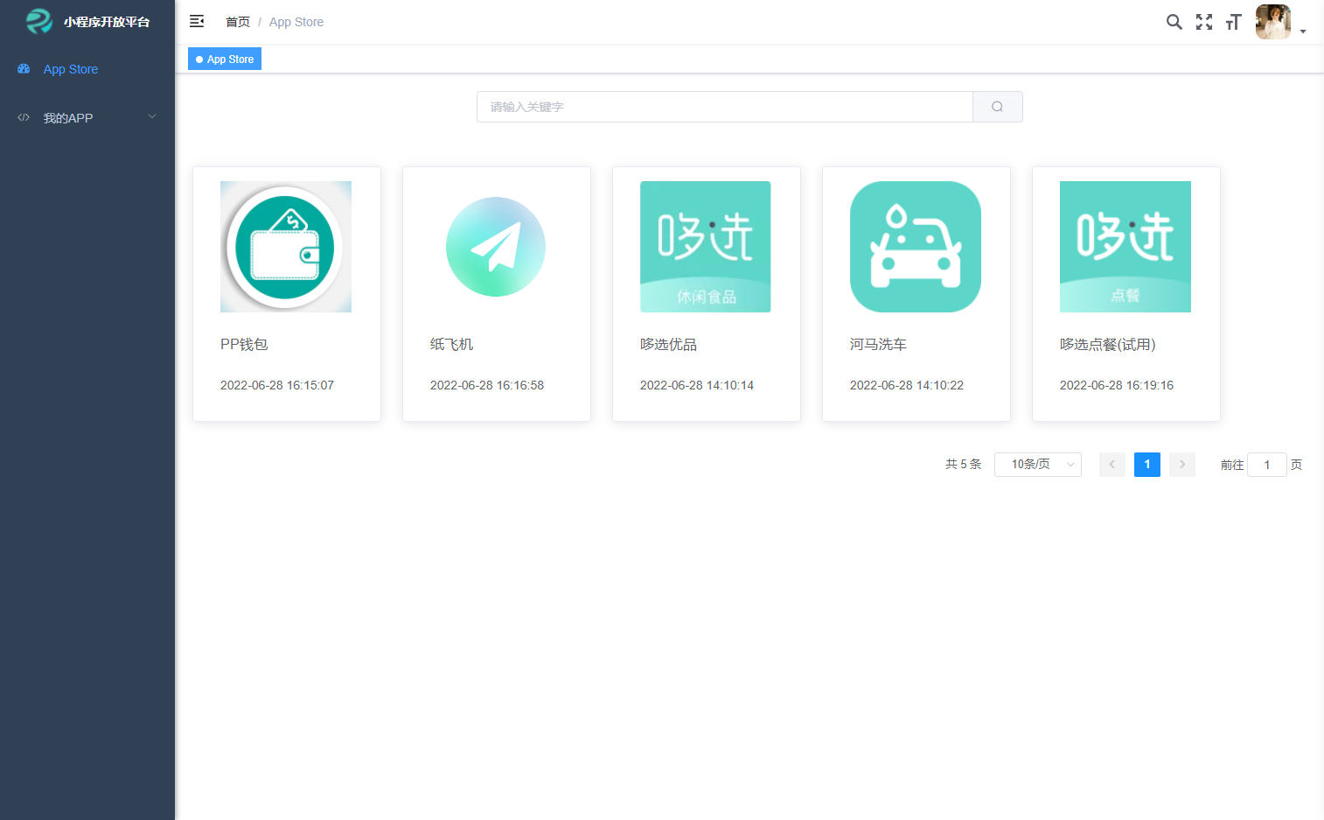Click the App Store breadcrumb text

tap(296, 22)
